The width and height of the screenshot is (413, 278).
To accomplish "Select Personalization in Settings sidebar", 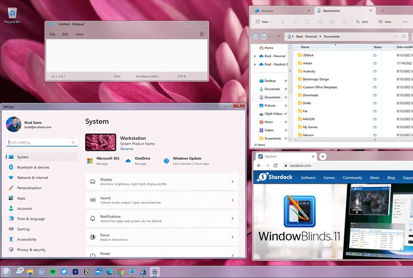I will tap(42, 188).
